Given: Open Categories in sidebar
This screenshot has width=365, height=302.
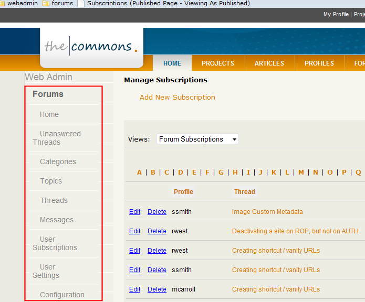Looking at the screenshot, I should (58, 161).
